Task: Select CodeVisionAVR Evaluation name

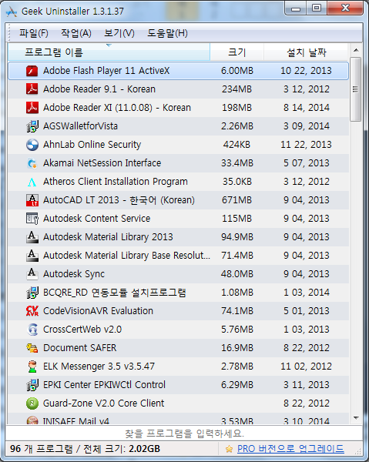Action: point(98,311)
